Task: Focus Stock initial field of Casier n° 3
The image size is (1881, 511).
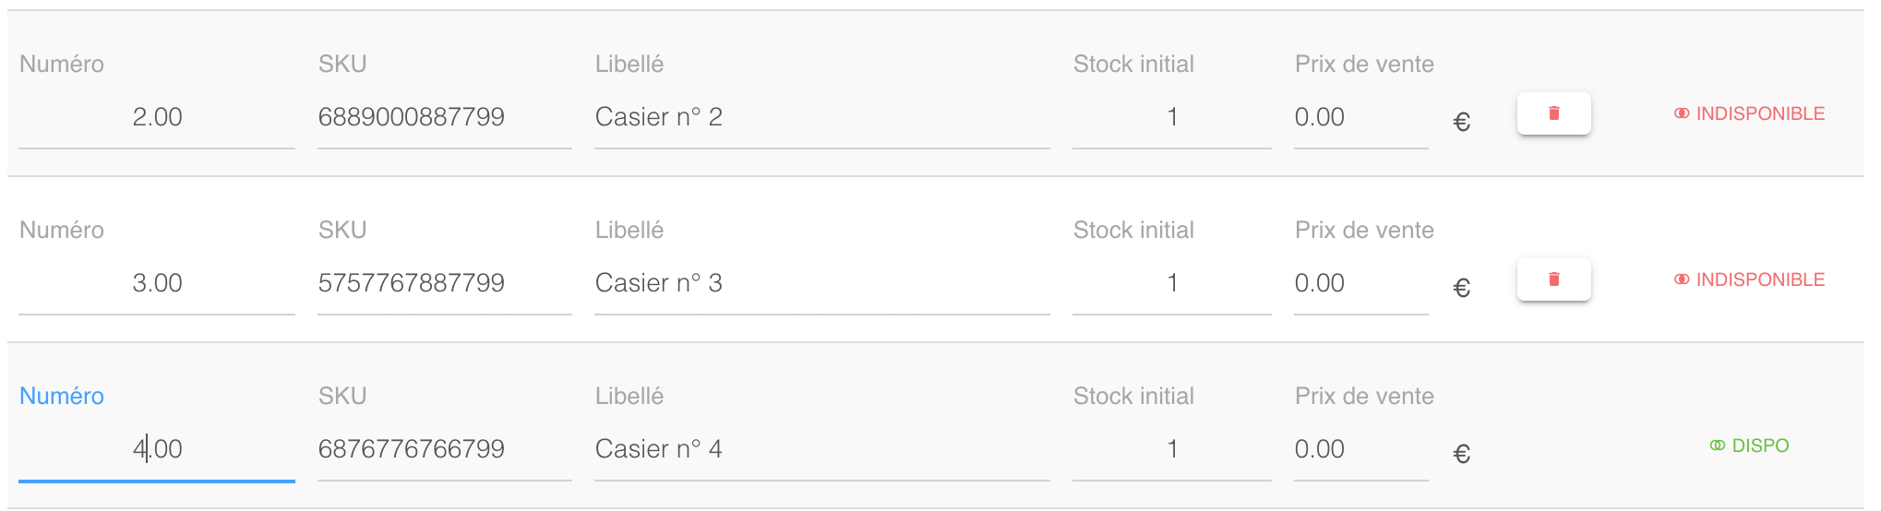Action: click(x=1171, y=283)
